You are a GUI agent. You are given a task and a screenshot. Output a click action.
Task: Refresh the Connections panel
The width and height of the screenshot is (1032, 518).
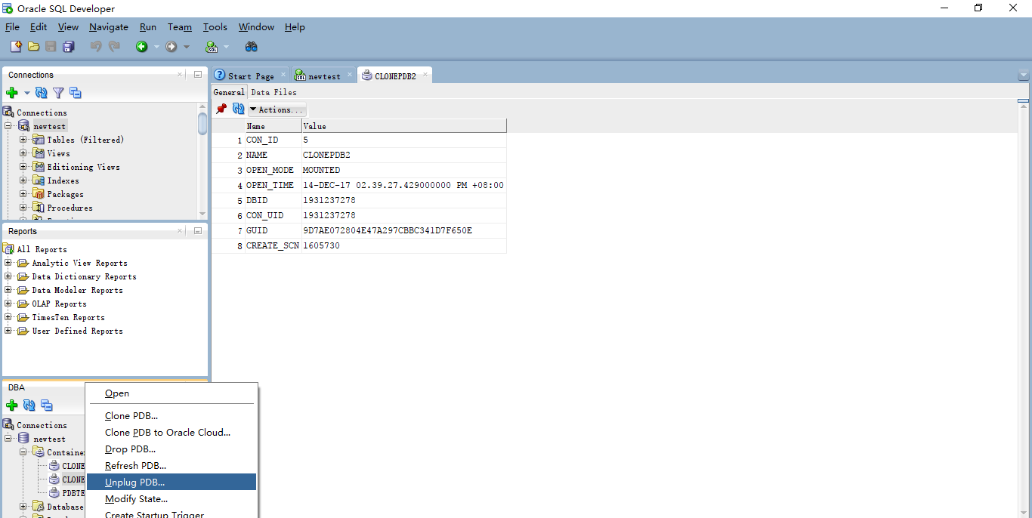42,93
